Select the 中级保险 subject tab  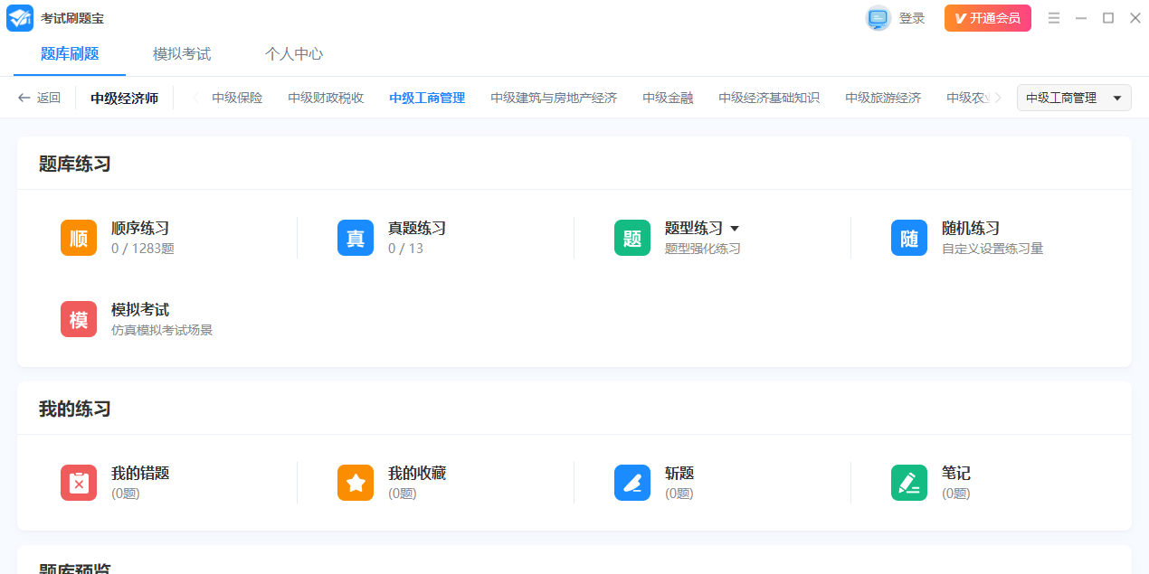pyautogui.click(x=237, y=98)
